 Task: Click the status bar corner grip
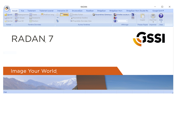(x=172, y=93)
